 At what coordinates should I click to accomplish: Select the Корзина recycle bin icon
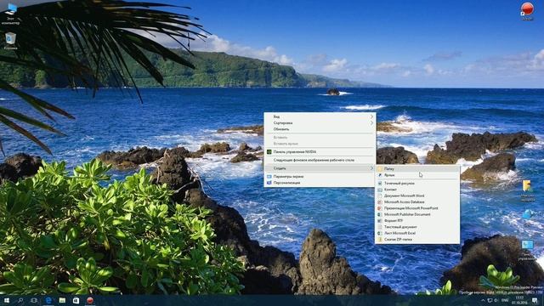[10, 41]
